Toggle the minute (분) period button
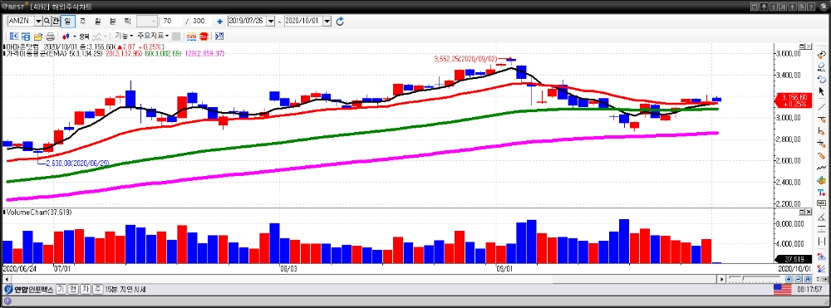Screen dimensions: 831x308 [112, 21]
